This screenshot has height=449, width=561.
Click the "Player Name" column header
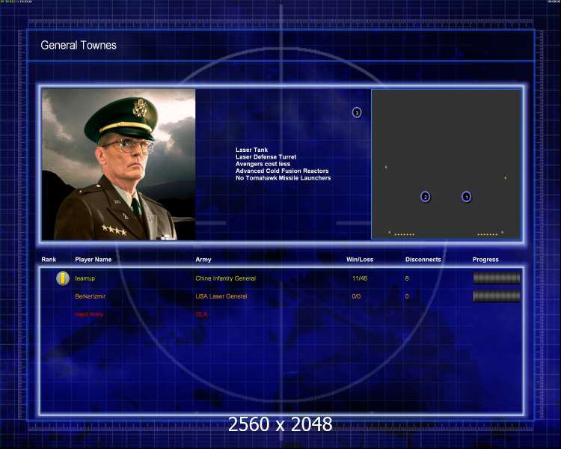[x=93, y=260]
